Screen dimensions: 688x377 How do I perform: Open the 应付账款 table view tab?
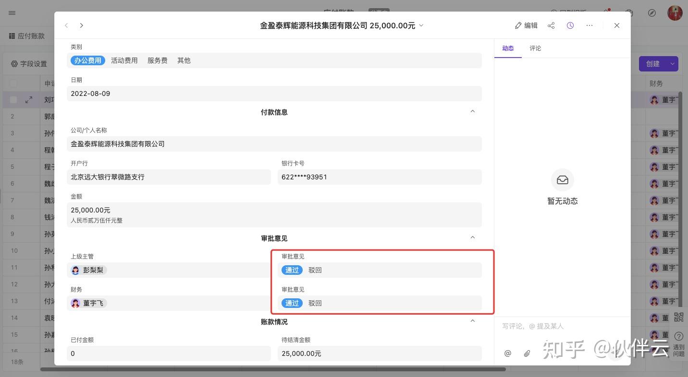tap(27, 36)
